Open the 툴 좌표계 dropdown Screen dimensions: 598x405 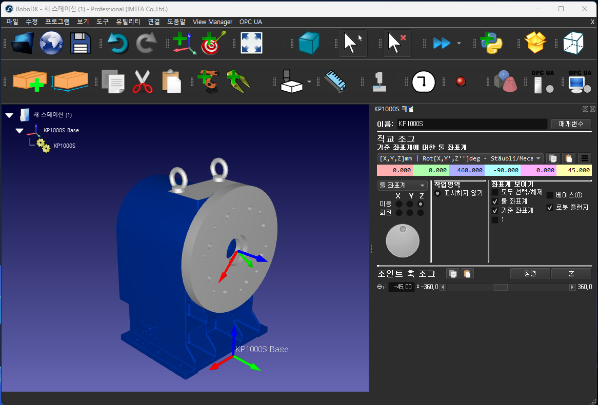(402, 185)
